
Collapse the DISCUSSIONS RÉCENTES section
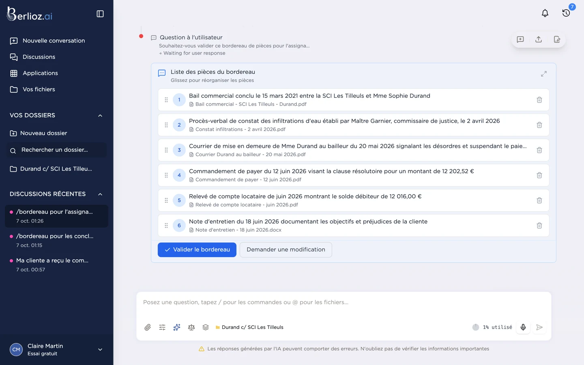click(100, 194)
